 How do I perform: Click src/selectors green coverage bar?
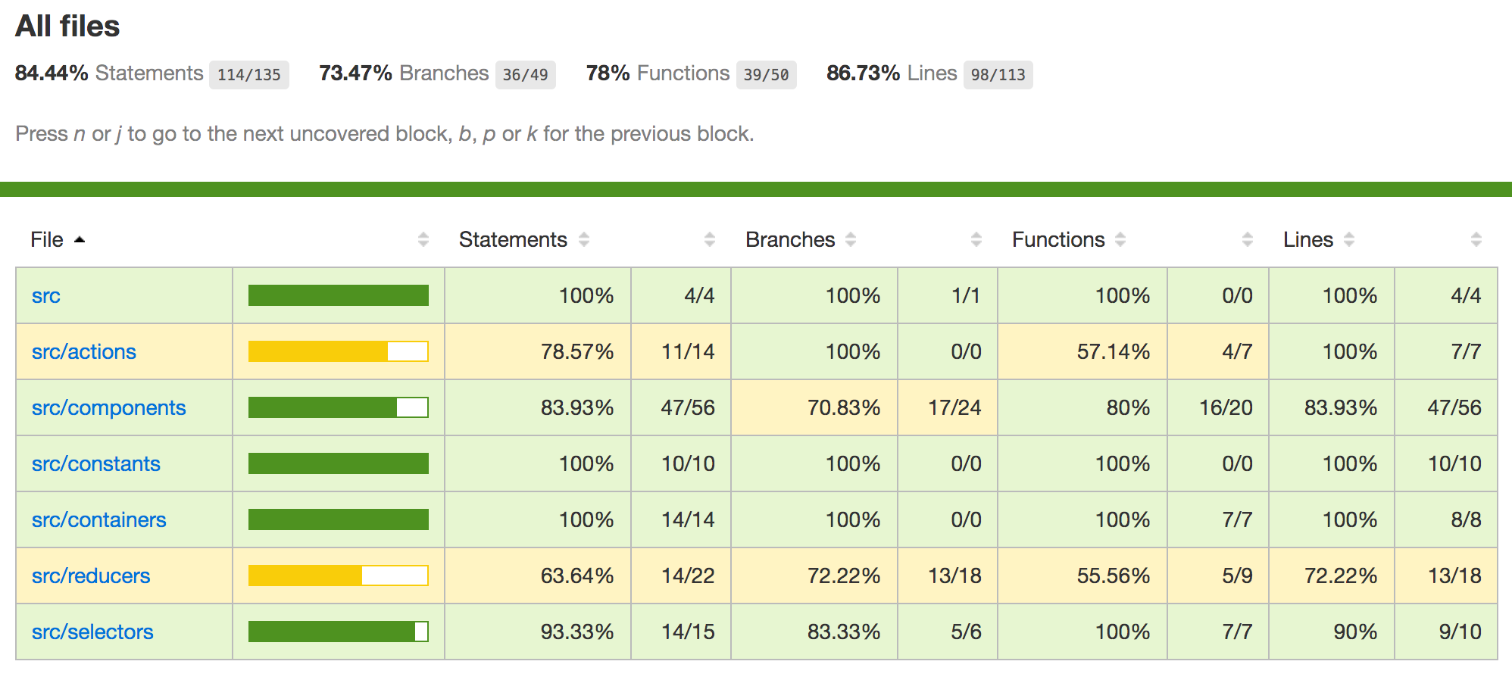[x=339, y=632]
